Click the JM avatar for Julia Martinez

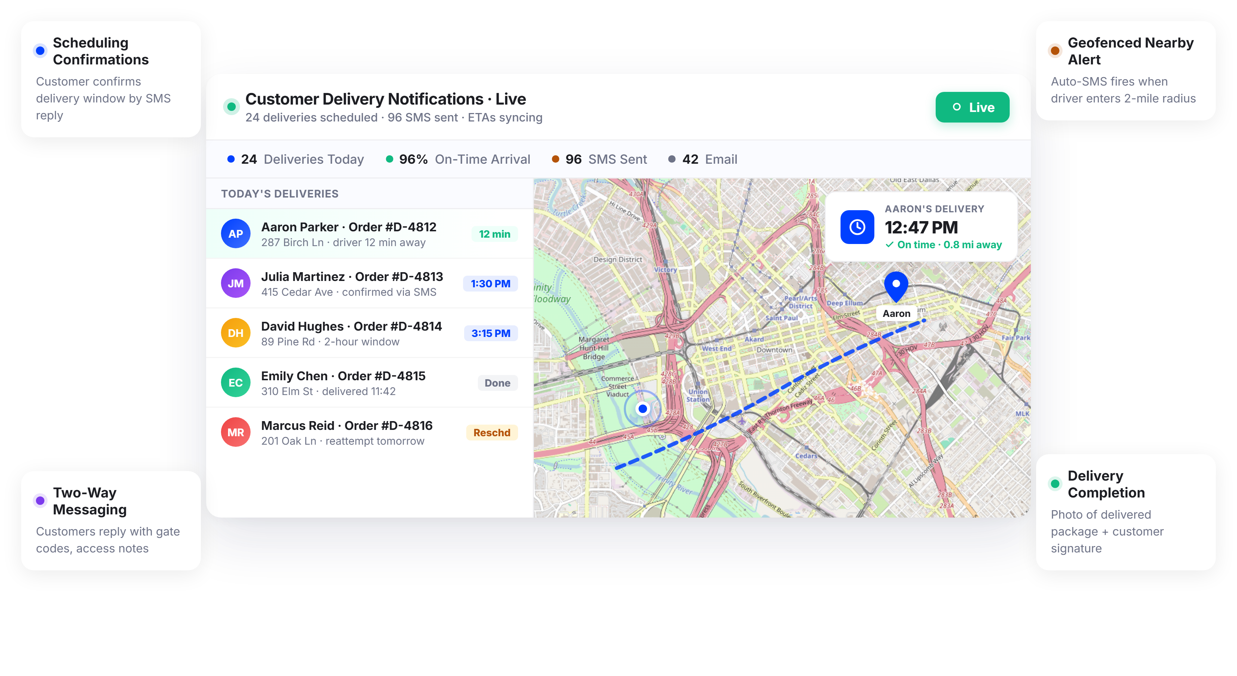pyautogui.click(x=235, y=283)
